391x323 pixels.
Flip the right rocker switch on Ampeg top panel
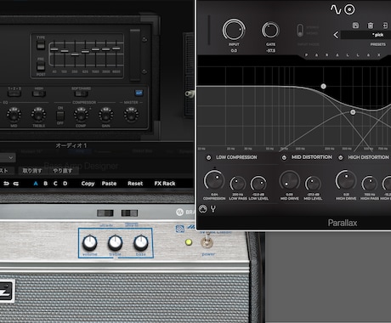click(129, 212)
